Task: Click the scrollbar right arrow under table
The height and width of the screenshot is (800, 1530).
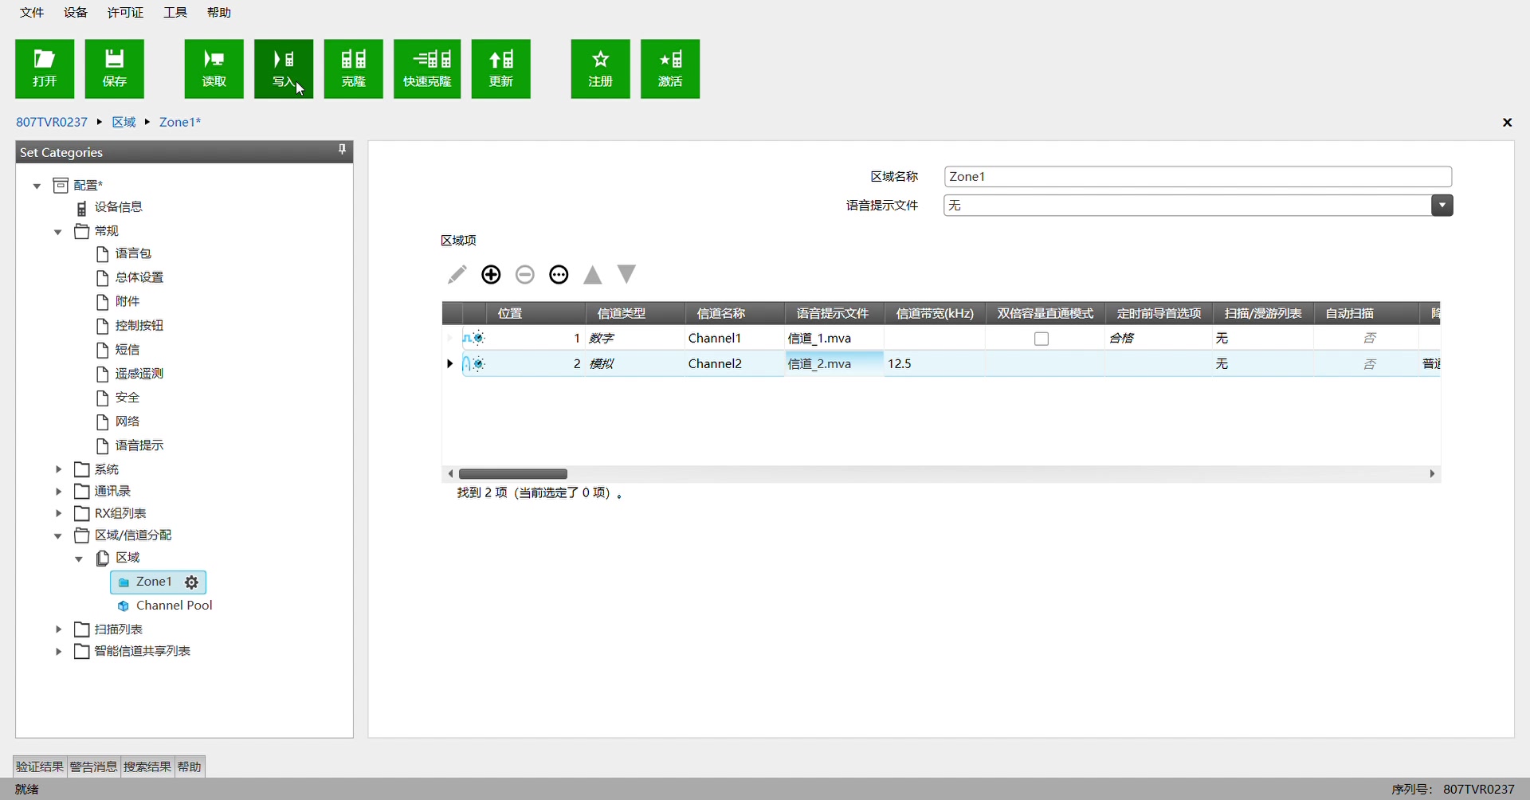Action: tap(1432, 474)
